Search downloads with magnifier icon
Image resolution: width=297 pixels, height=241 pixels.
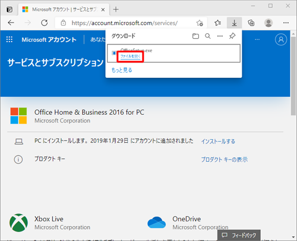[x=208, y=36]
